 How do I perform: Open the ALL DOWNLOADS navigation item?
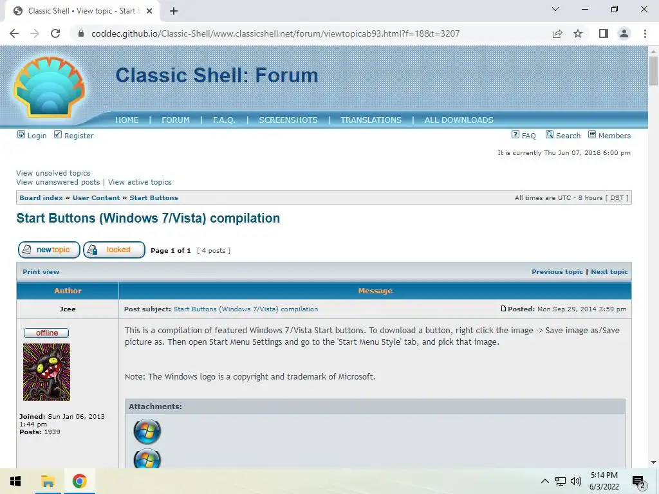tap(459, 120)
